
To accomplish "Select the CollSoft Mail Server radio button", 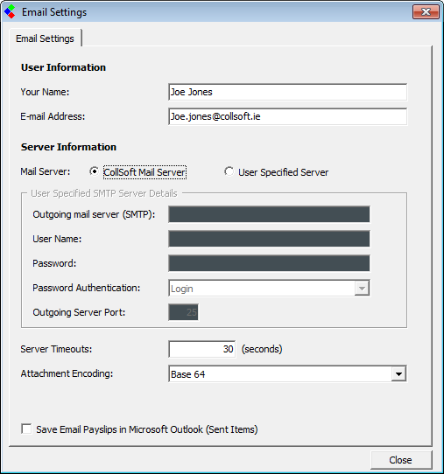I will (x=94, y=171).
